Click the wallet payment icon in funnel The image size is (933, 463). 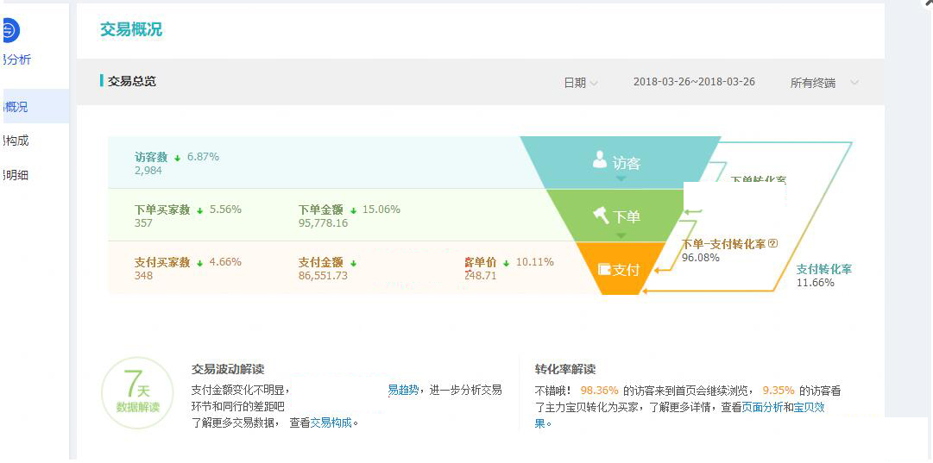point(604,269)
